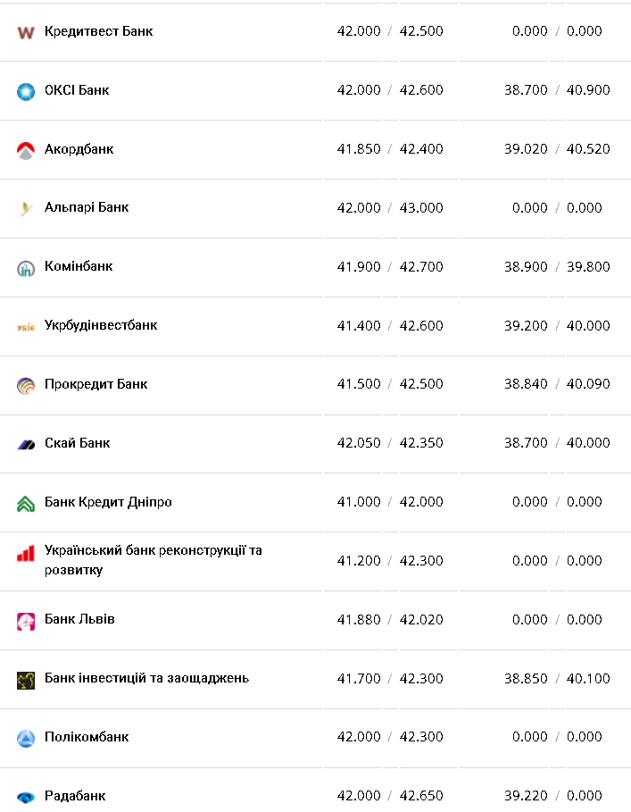The height and width of the screenshot is (812, 631).
Task: Click the Альпарі Банк logo icon
Action: coord(25,209)
